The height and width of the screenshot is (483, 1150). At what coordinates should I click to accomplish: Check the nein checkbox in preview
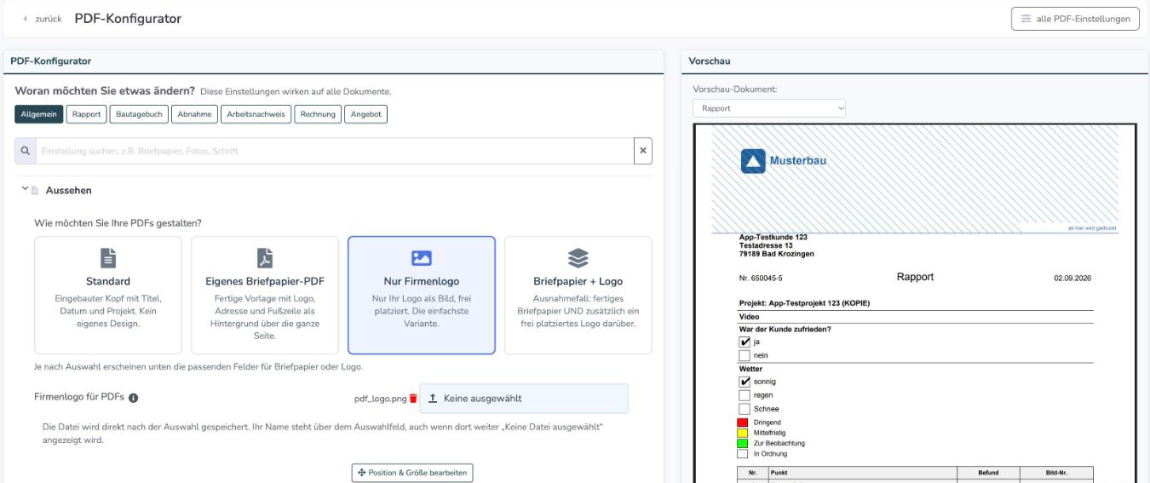coord(745,355)
